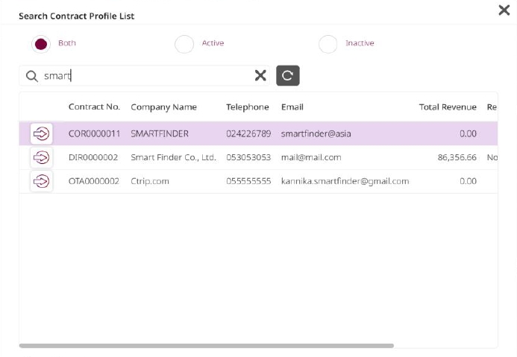Select the Inactive radio button
The width and height of the screenshot is (517, 357).
328,44
